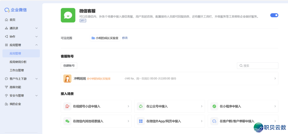Expand the 安全与管理 chevron
This screenshot has height=134, width=288.
[x=37, y=95]
